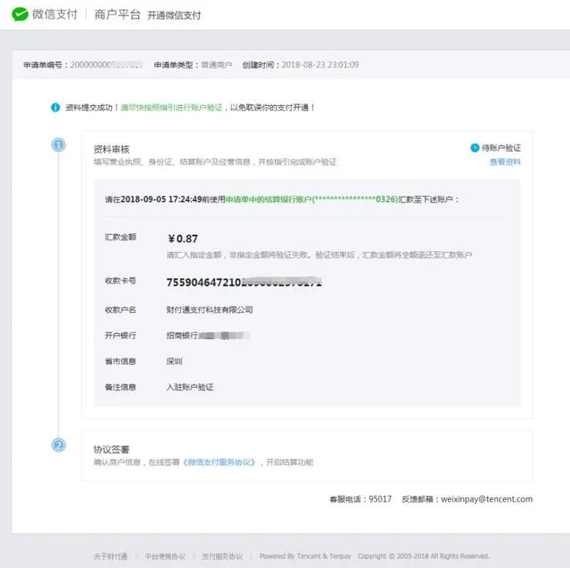
Task: Click the 协议签署 section heading
Action: [x=111, y=449]
